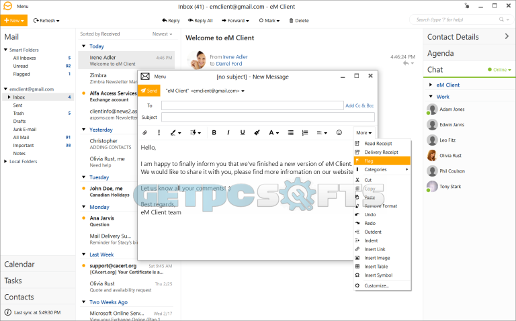Open the Drafts folder
The height and width of the screenshot is (321, 516).
[x=19, y=121]
